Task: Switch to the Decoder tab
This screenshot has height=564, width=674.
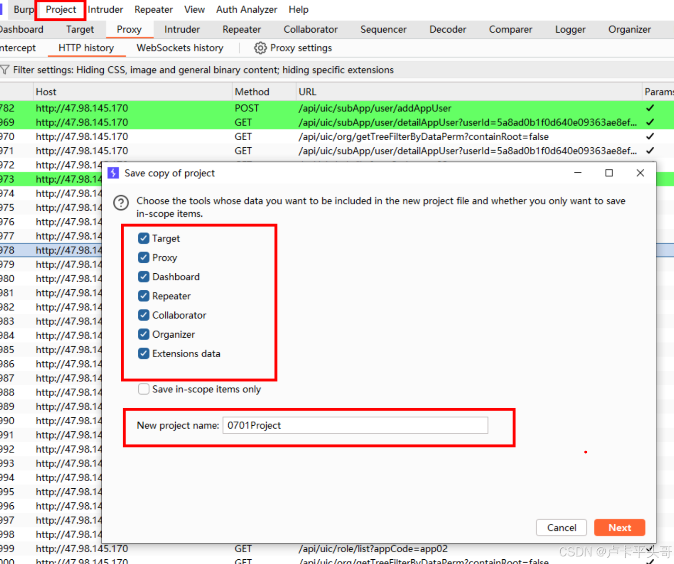Action: click(x=447, y=29)
